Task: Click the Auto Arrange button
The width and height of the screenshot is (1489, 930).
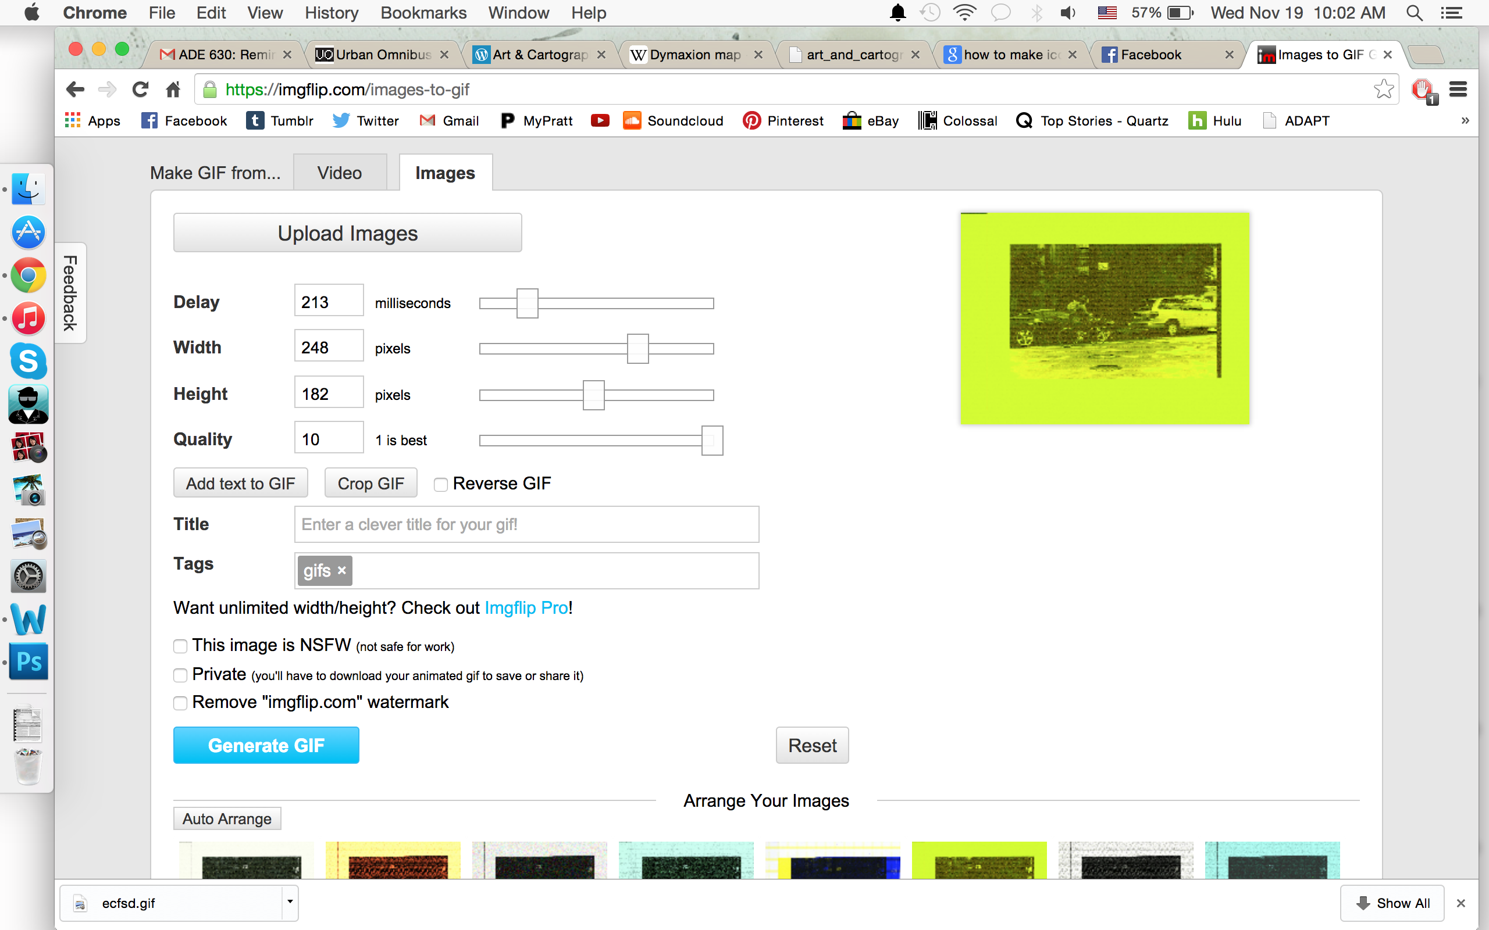Action: coord(227,818)
